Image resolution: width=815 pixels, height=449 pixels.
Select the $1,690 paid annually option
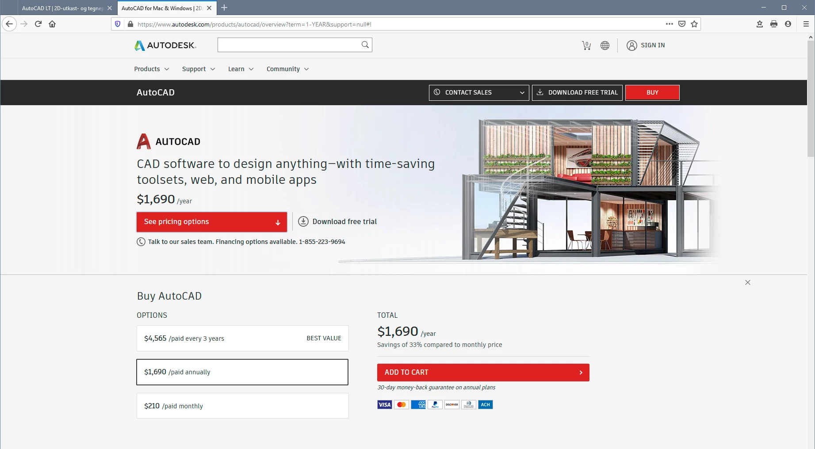(x=242, y=372)
